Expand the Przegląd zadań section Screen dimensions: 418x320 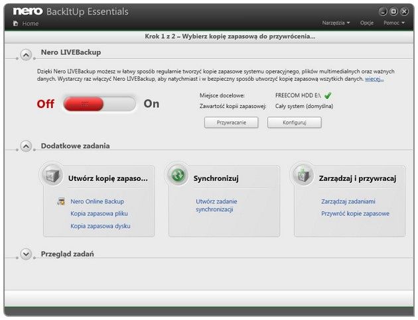click(26, 254)
